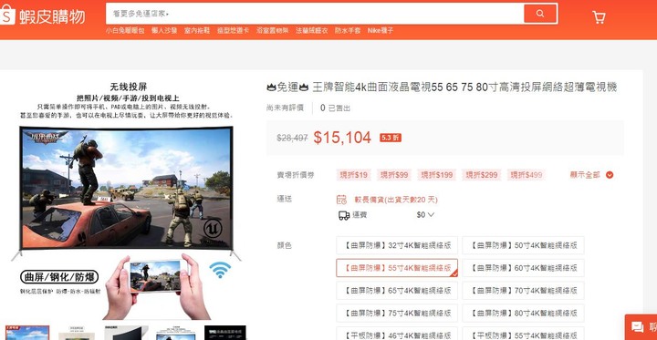The height and width of the screenshot is (340, 657).
Task: Choose the 【曲屏防爆】32寸4K智能網絡版 option
Action: 397,245
